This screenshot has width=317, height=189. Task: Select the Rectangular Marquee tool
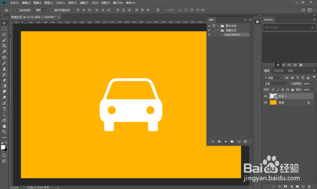[4, 29]
